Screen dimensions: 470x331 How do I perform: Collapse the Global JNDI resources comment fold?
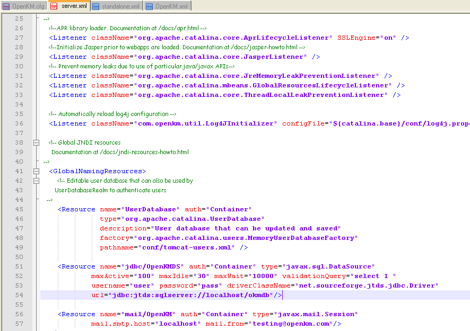[x=36, y=142]
